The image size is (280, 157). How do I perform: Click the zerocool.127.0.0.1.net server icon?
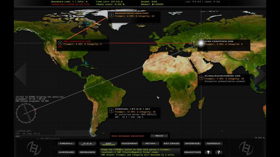point(111,111)
